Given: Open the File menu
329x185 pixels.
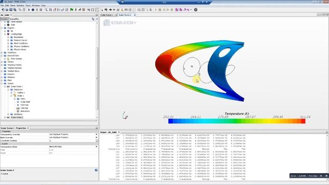Looking at the screenshot, I should tap(2, 6).
